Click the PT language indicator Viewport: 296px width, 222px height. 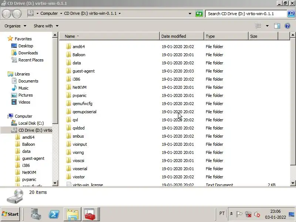[x=222, y=213]
